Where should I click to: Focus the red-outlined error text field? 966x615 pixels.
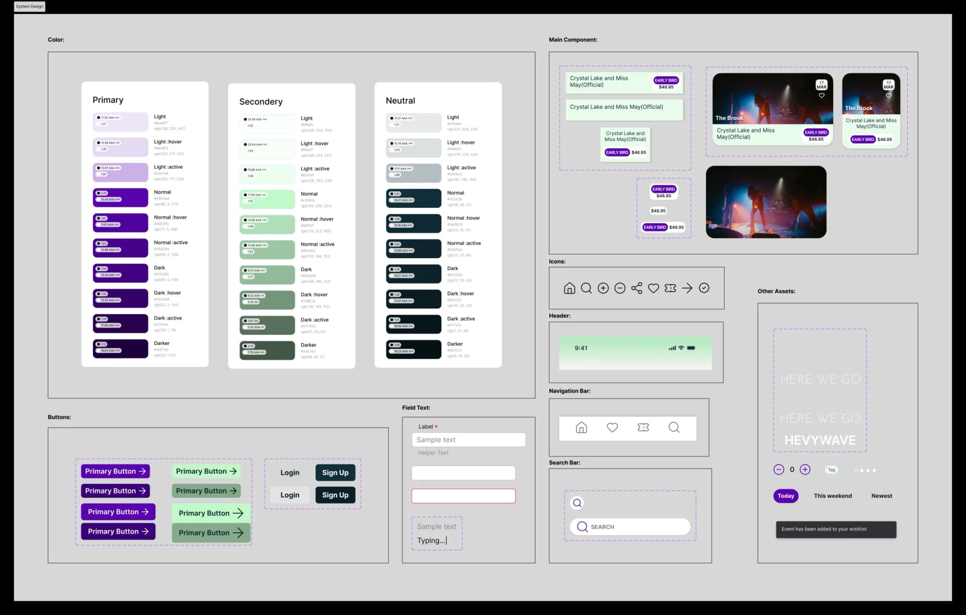pyautogui.click(x=463, y=496)
